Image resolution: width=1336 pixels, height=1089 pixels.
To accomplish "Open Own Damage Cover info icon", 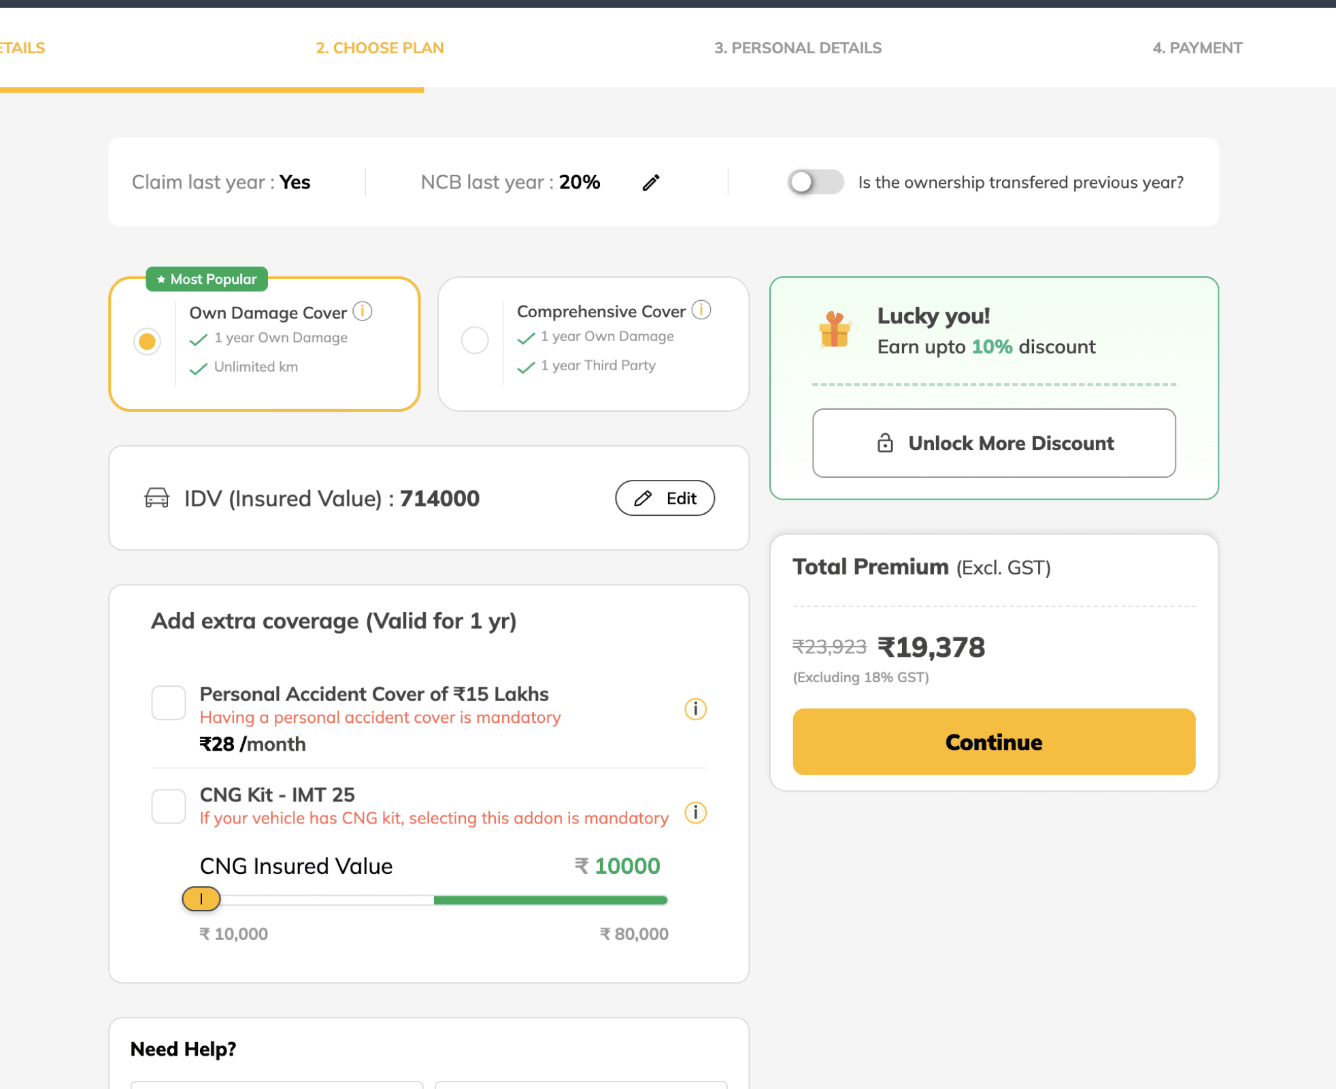I will [x=363, y=312].
